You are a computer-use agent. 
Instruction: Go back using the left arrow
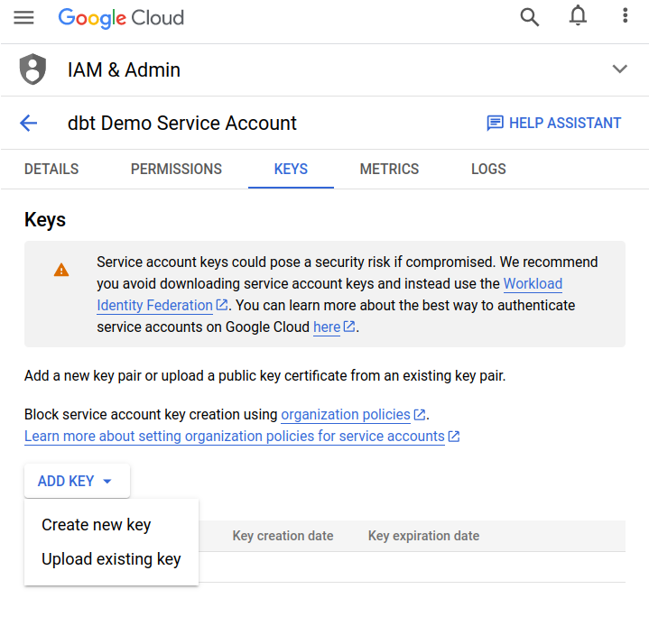click(29, 124)
